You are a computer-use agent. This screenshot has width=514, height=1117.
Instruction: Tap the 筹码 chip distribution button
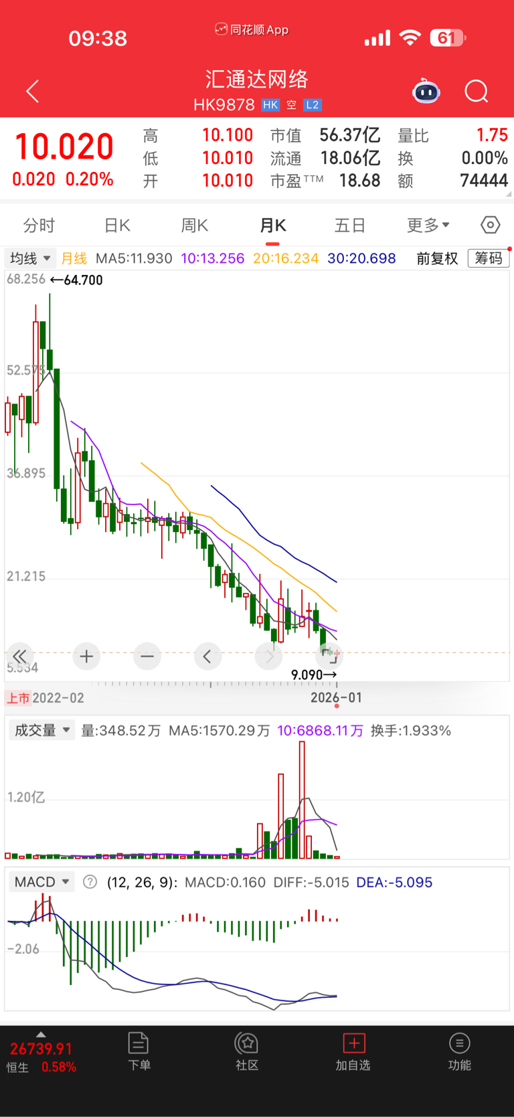pos(489,258)
